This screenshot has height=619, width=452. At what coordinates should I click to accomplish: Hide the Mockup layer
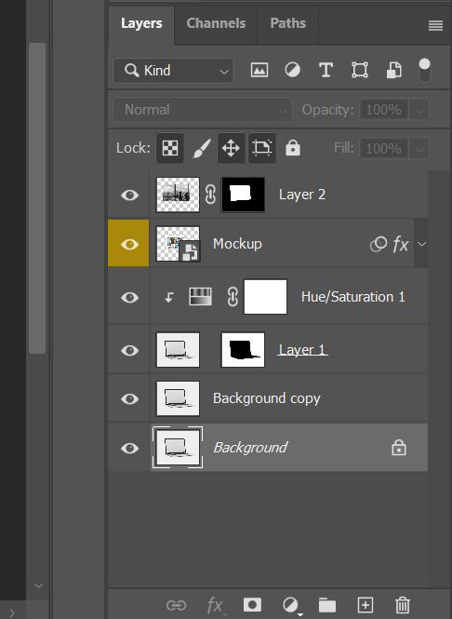(130, 244)
